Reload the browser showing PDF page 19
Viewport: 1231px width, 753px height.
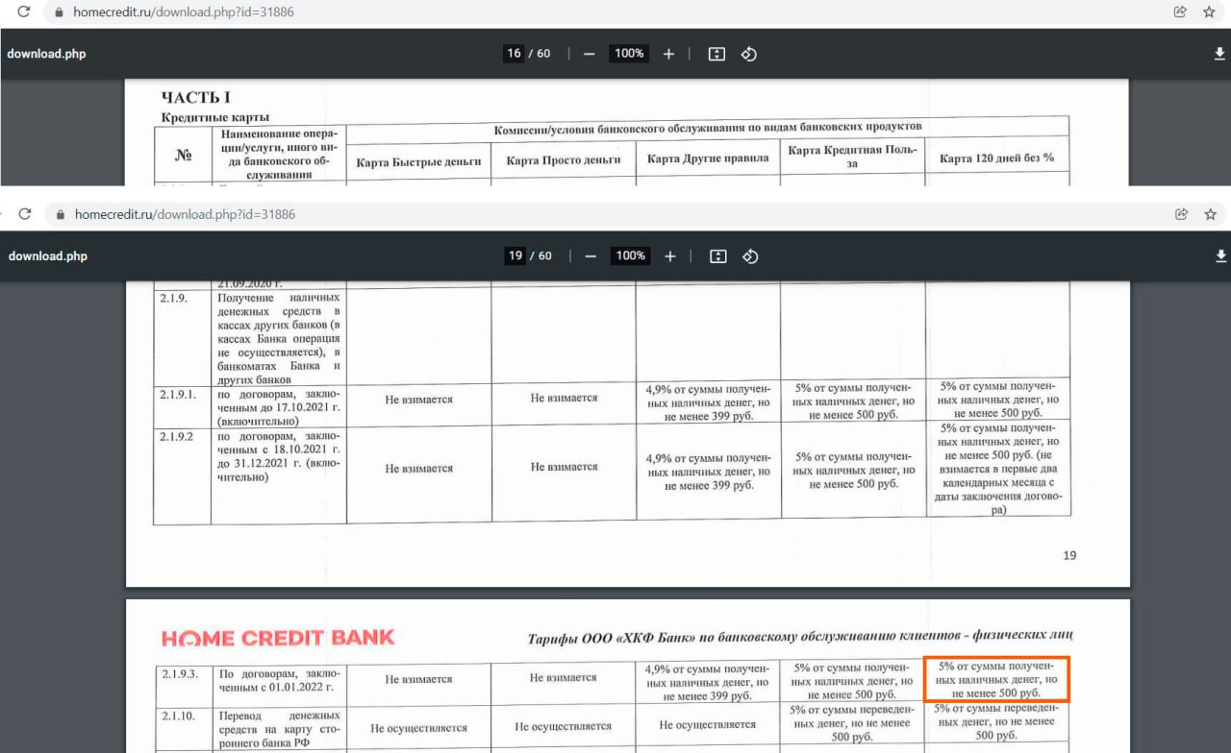25,214
